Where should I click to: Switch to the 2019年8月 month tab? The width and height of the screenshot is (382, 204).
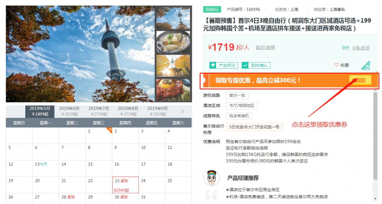click(128, 111)
